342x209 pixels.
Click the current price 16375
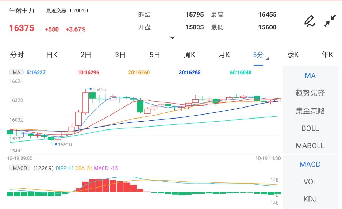tap(22, 28)
